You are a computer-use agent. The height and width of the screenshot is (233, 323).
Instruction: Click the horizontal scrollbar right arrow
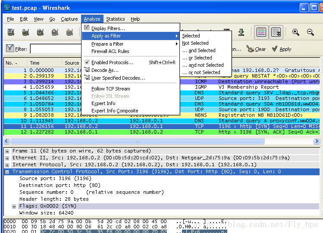coord(317,141)
